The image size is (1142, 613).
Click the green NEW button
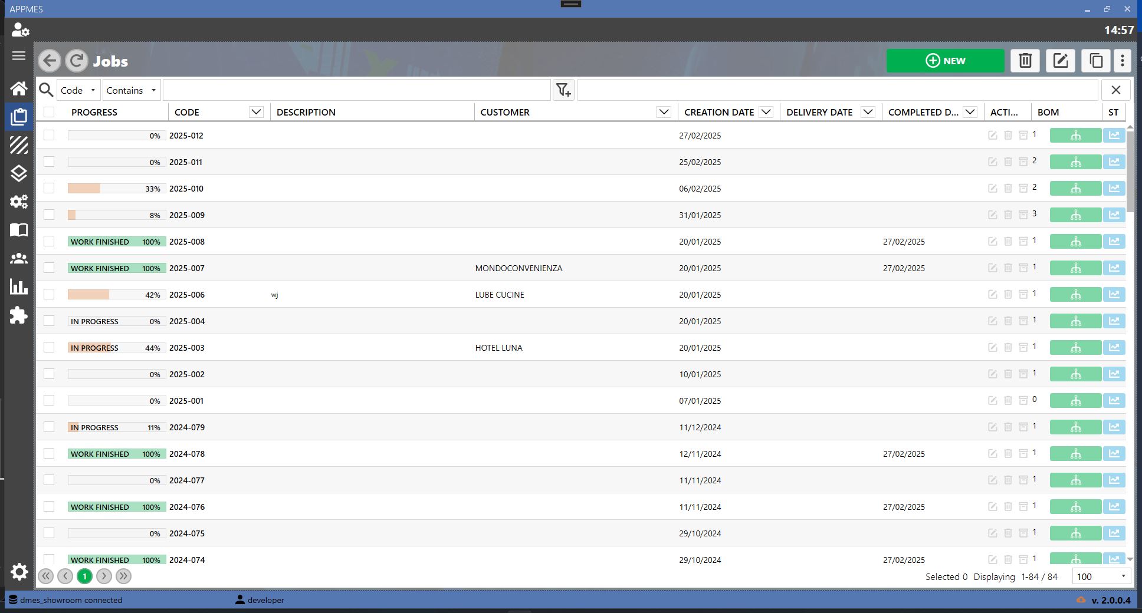point(945,61)
